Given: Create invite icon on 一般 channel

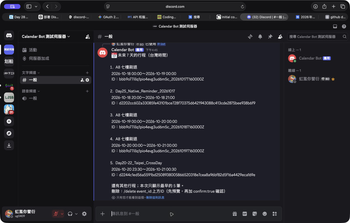Looking at the screenshot, I should pos(82,80).
